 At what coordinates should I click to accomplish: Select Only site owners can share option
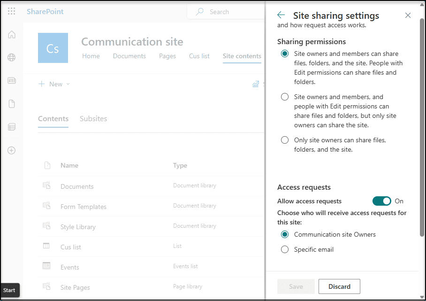coord(285,139)
